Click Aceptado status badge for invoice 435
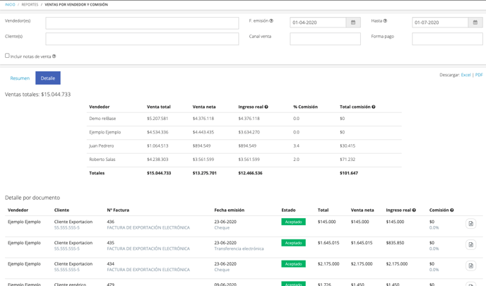 coord(294,243)
